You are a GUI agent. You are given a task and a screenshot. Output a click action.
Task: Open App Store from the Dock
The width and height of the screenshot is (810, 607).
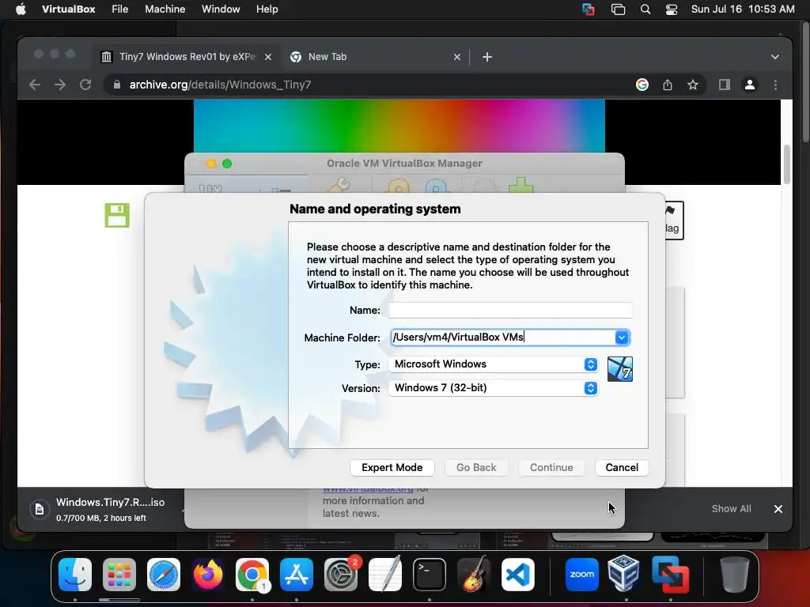pyautogui.click(x=297, y=575)
